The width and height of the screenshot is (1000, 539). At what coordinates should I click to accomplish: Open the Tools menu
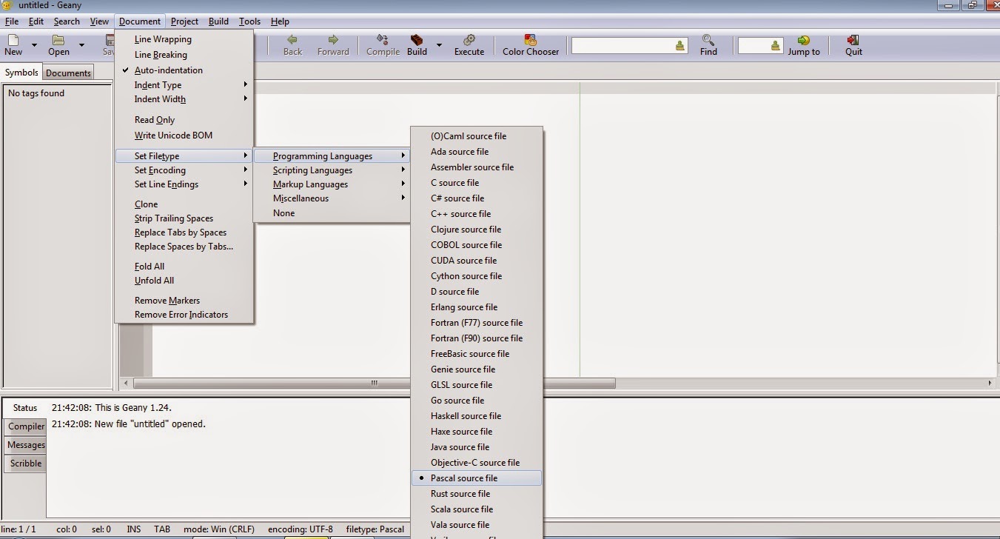(x=249, y=21)
